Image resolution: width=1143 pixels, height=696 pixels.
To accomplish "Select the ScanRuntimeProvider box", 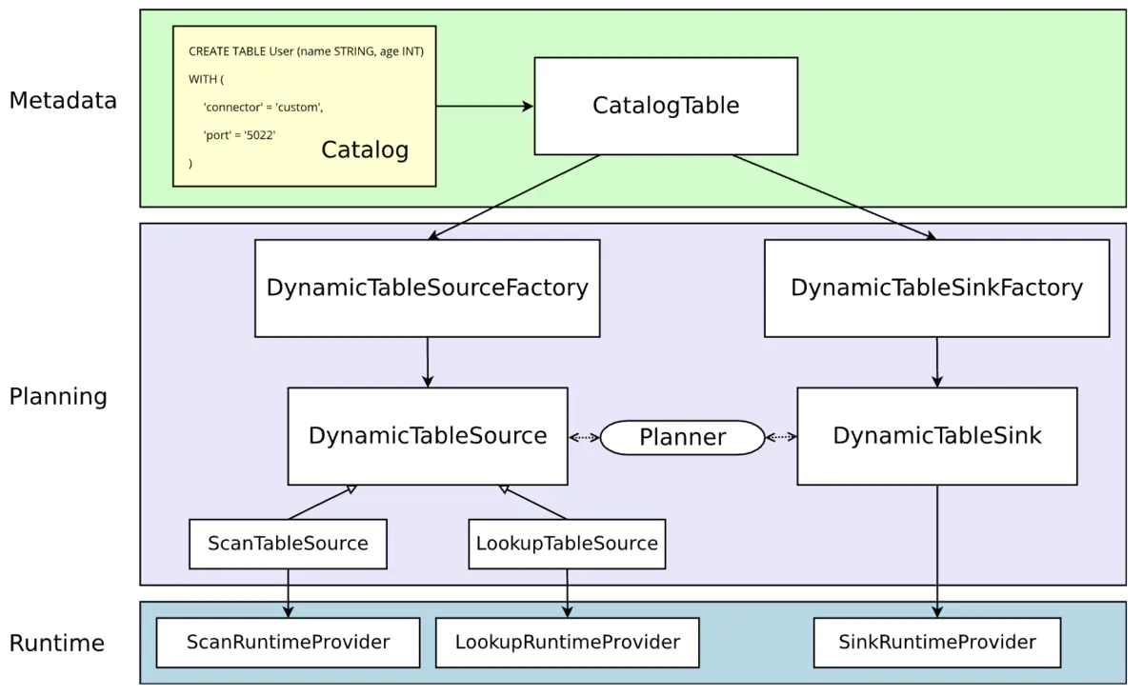I will (x=288, y=643).
